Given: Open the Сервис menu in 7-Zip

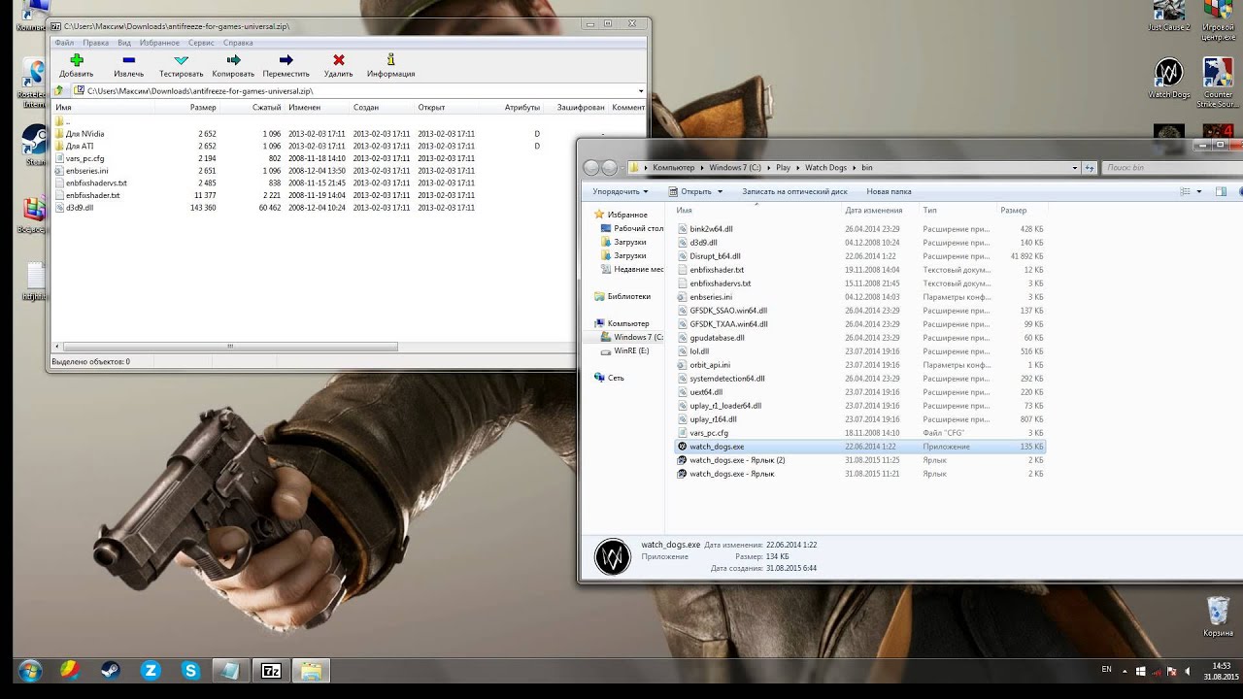Looking at the screenshot, I should pyautogui.click(x=201, y=43).
